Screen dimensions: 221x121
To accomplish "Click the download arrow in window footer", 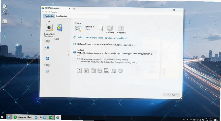I will (169, 95).
